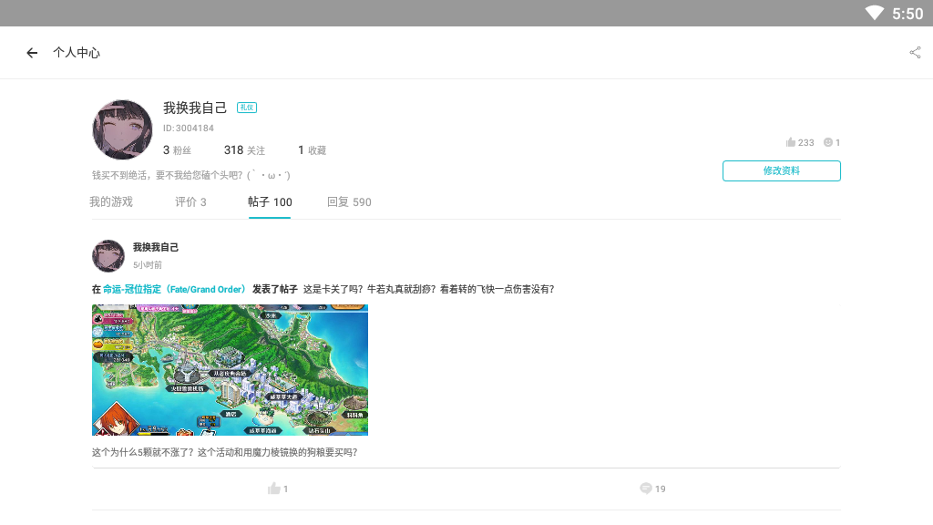Screen dimensions: 933x525
Task: View the 318 关注 following list
Action: pos(244,150)
